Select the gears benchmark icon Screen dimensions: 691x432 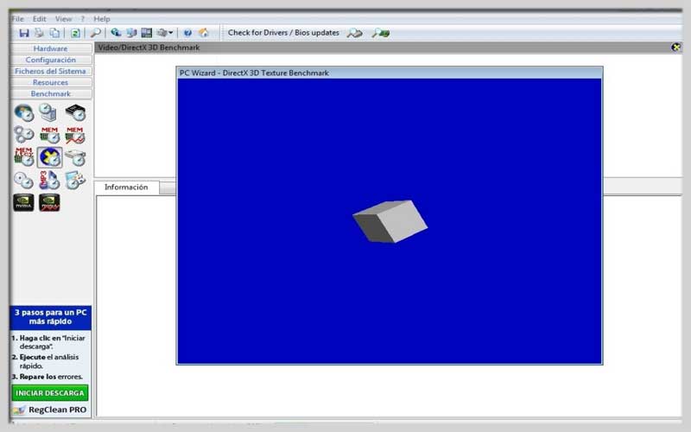(x=24, y=135)
